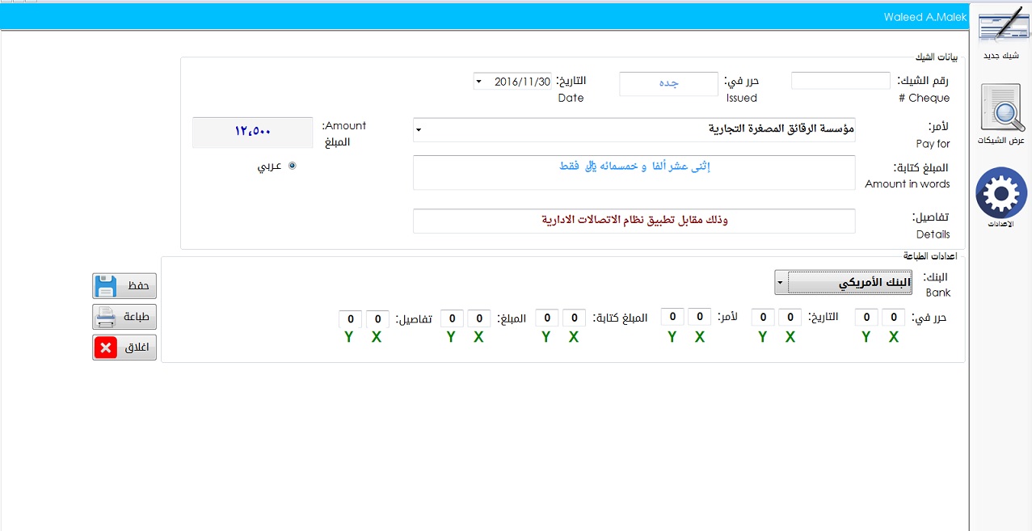
Task: Open the date picker dropdown arrow
Action: coord(478,82)
